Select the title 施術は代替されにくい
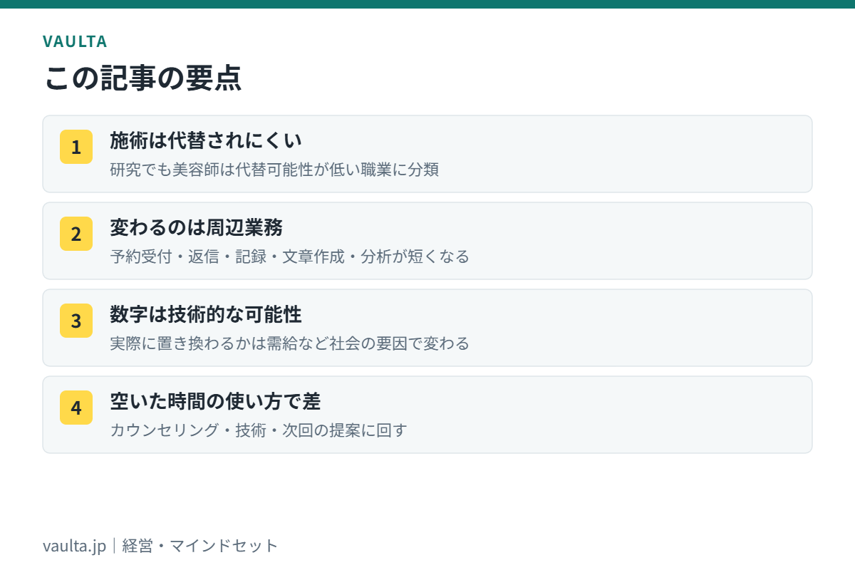 point(206,140)
